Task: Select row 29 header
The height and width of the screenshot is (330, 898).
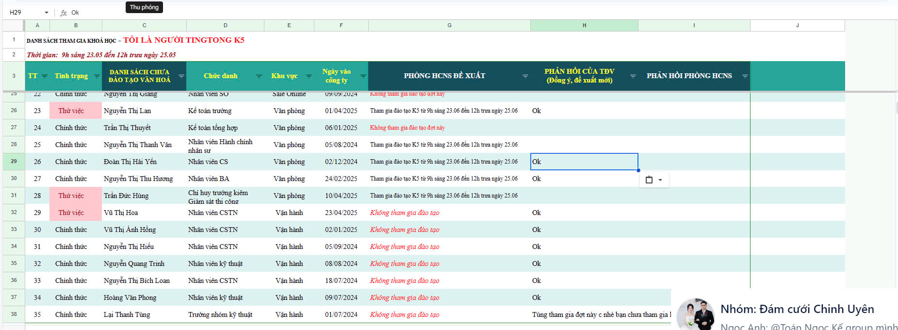Action: (x=14, y=162)
